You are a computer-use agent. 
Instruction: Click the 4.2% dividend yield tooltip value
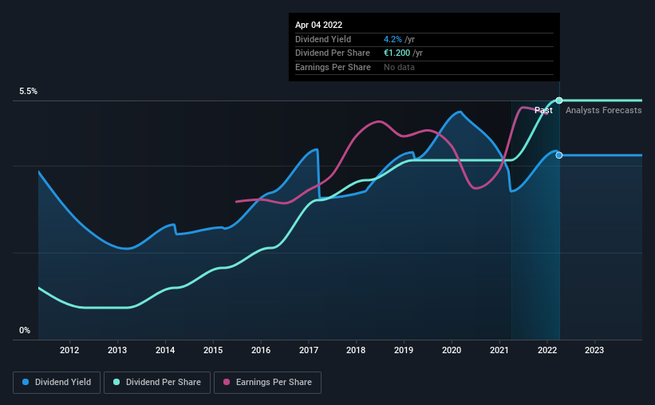[x=393, y=39]
